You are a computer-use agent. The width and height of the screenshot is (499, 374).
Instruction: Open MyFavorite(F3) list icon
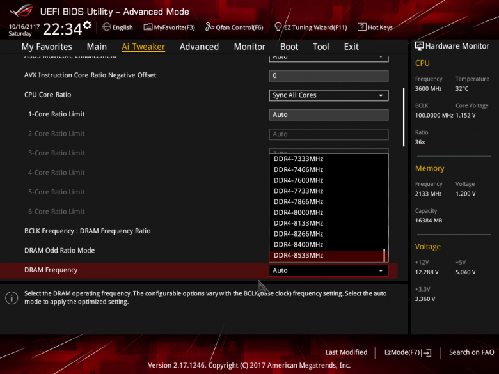pos(148,27)
